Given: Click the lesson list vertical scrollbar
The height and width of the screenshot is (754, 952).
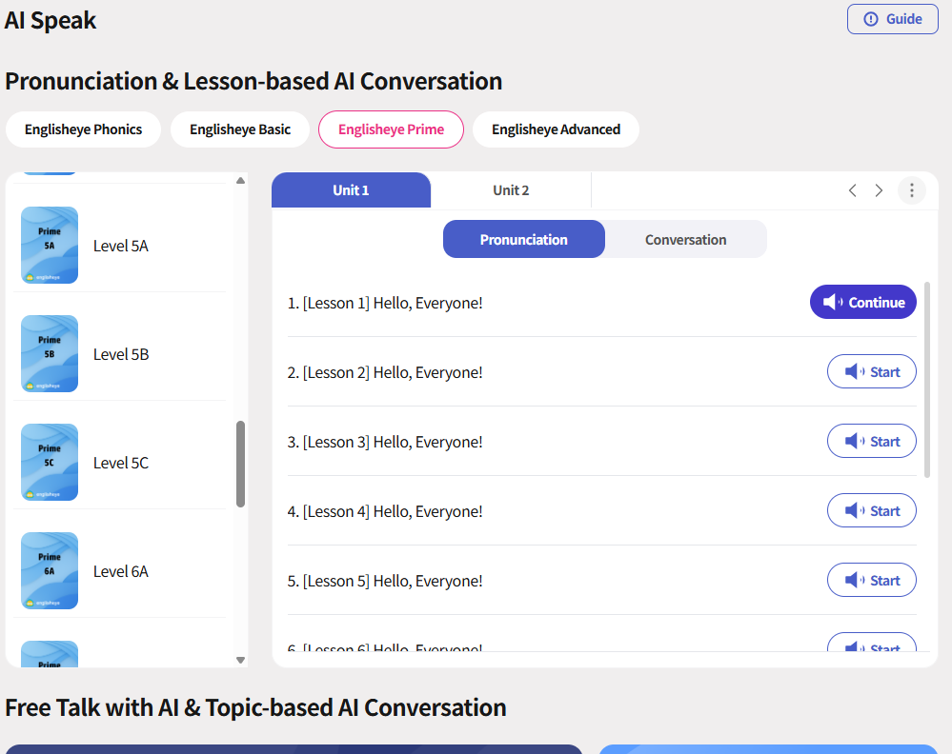Looking at the screenshot, I should pyautogui.click(x=927, y=381).
